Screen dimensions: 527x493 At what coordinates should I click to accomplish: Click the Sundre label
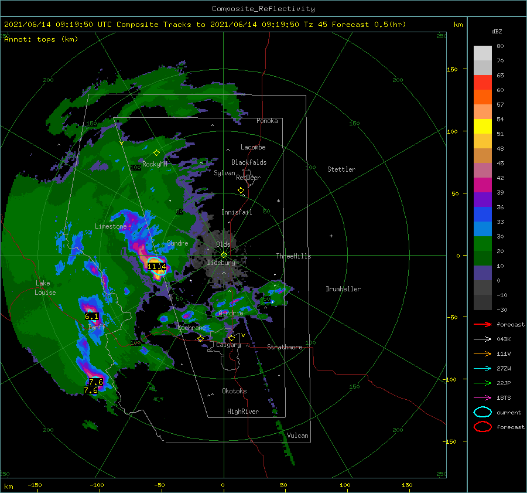point(177,243)
